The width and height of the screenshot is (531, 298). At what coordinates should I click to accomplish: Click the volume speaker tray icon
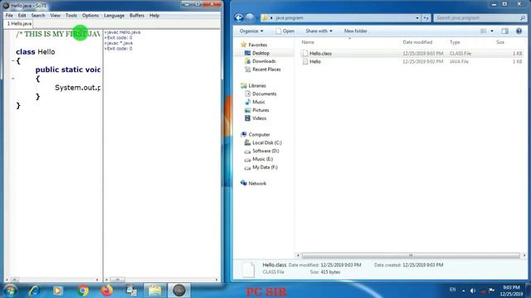tap(473, 291)
